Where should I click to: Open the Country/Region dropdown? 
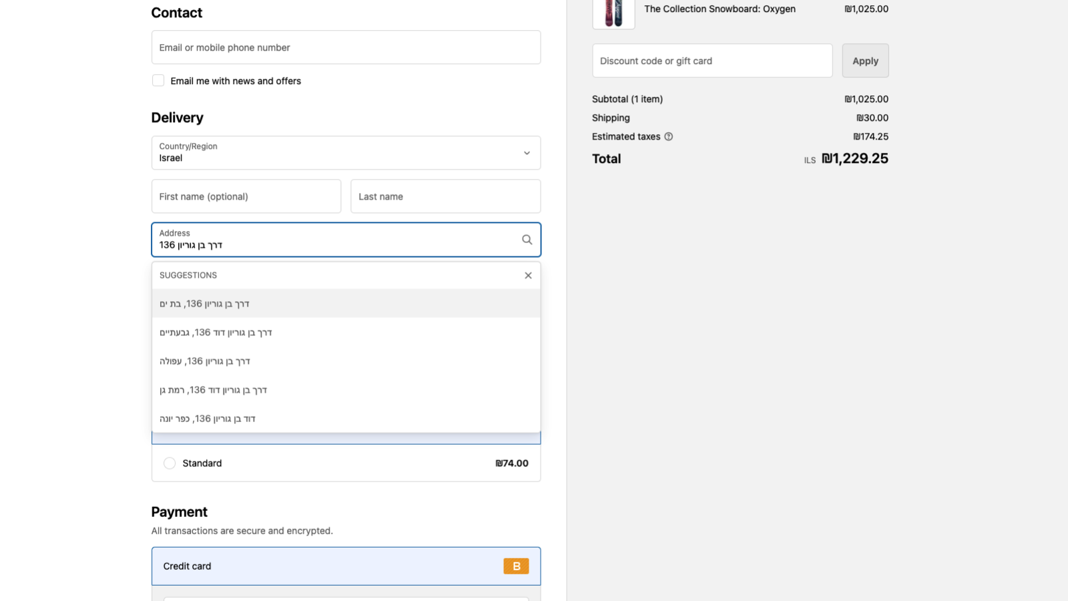pyautogui.click(x=346, y=152)
